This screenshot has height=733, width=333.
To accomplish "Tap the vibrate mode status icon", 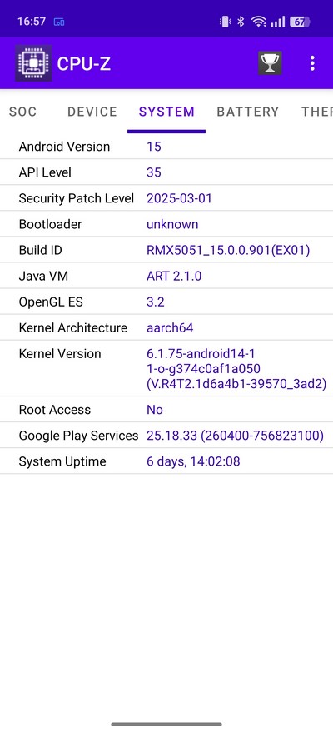I will click(x=225, y=22).
